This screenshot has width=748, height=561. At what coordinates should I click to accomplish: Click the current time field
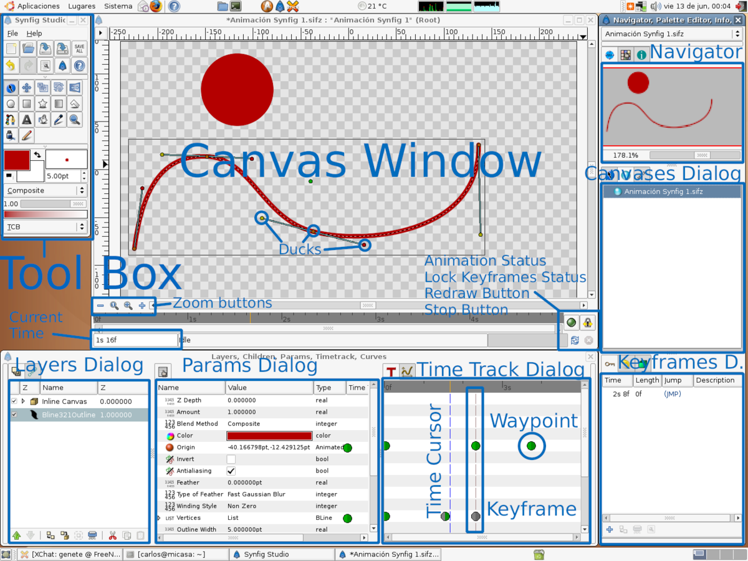coord(135,340)
